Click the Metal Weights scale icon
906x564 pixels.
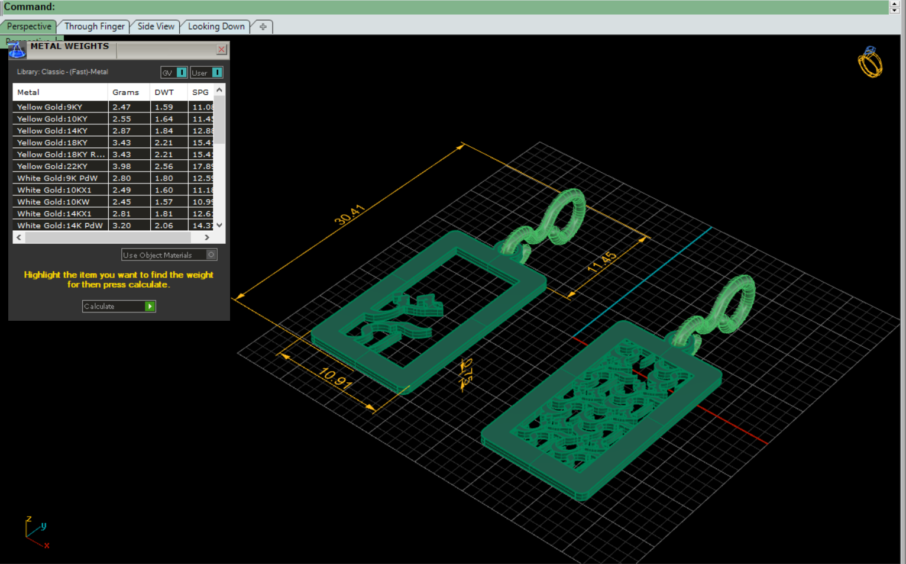[x=17, y=50]
